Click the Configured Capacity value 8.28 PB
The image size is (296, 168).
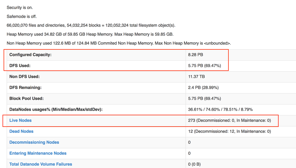click(x=196, y=55)
